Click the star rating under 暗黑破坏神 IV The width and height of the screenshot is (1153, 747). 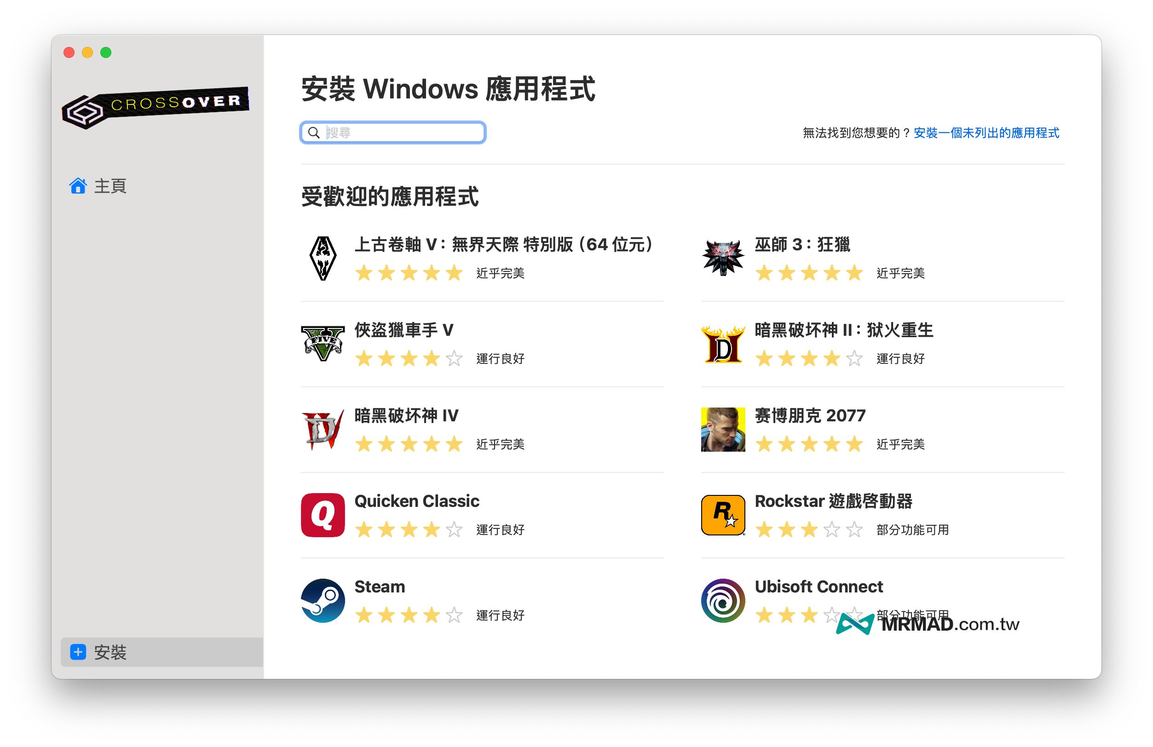coord(409,444)
